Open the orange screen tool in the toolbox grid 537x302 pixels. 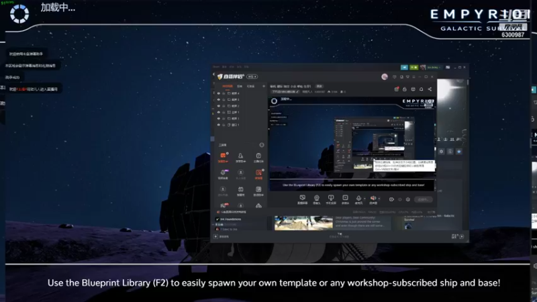tap(223, 157)
